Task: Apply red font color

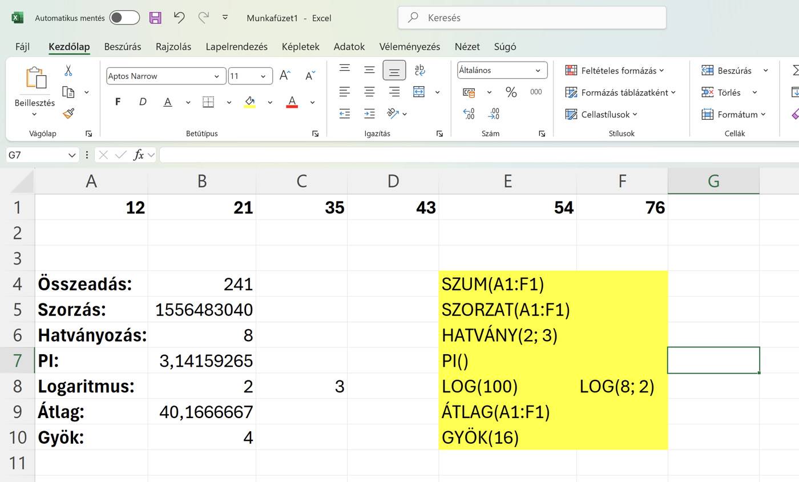Action: [292, 102]
